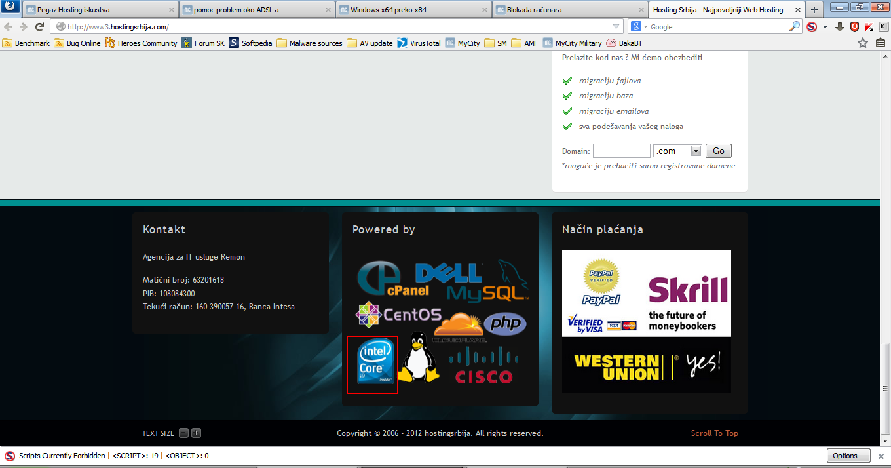The width and height of the screenshot is (891, 468).
Task: Switch to Windows x64 preko x84 tab
Action: pyautogui.click(x=413, y=10)
